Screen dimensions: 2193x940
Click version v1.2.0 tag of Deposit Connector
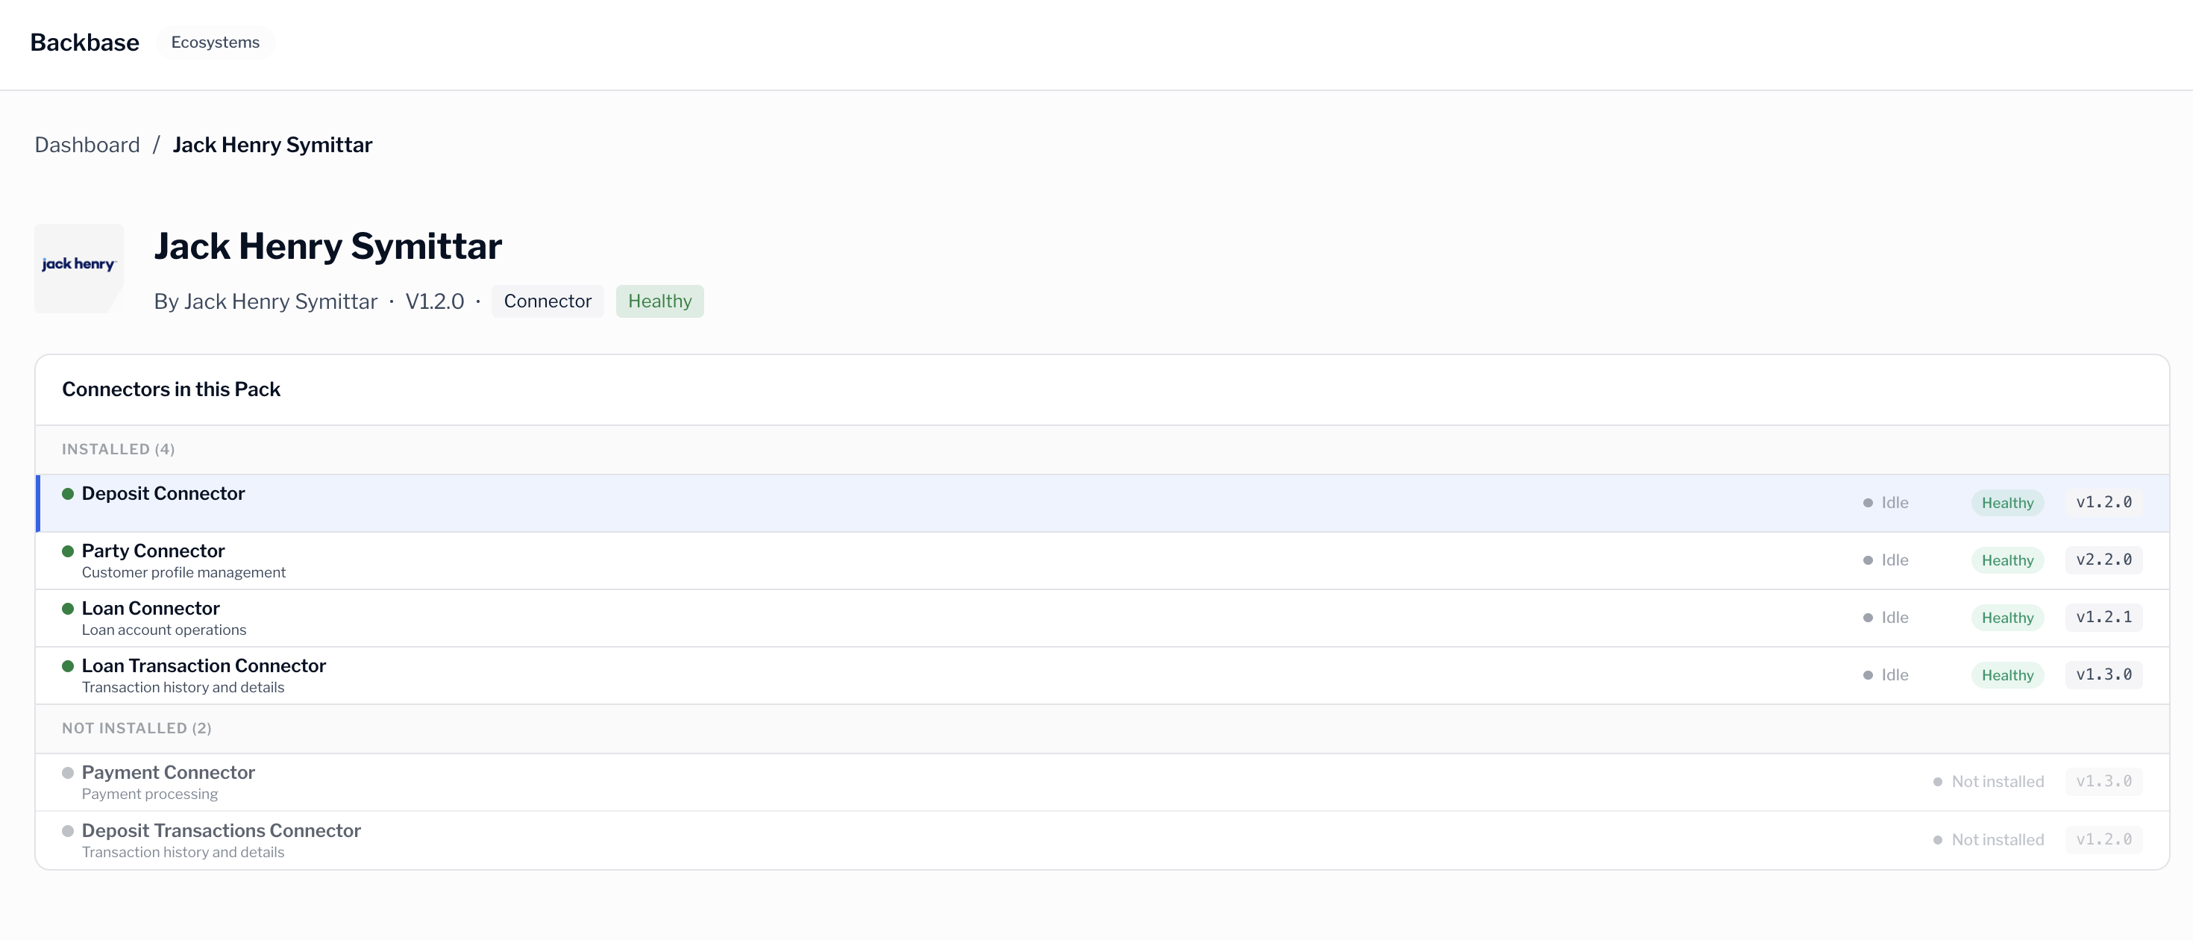click(2103, 502)
